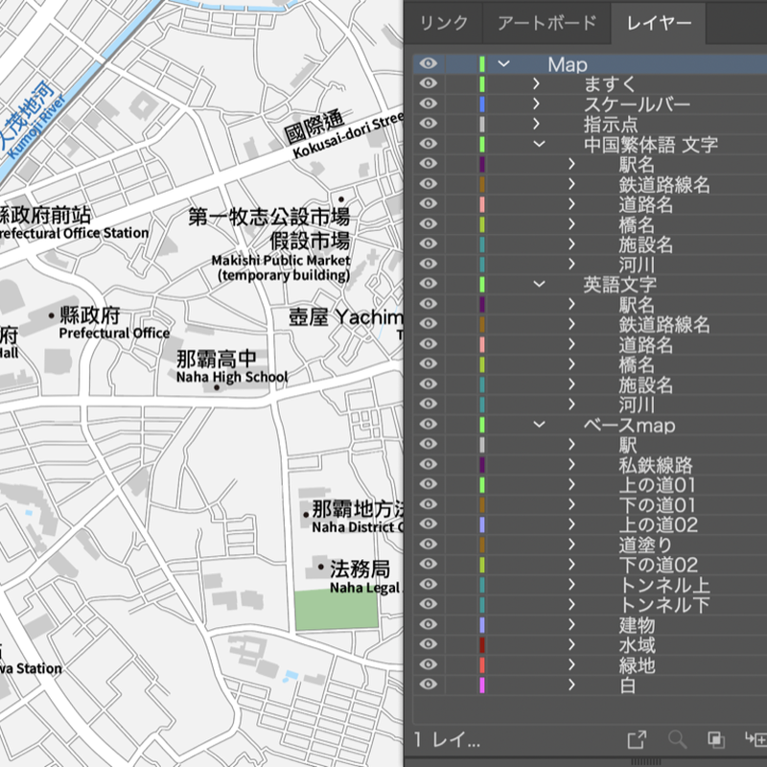Toggle the eye icon for 水域

click(429, 646)
